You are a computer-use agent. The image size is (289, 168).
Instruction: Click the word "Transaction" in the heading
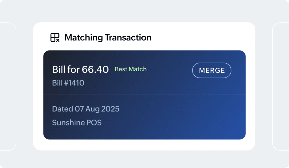128,37
